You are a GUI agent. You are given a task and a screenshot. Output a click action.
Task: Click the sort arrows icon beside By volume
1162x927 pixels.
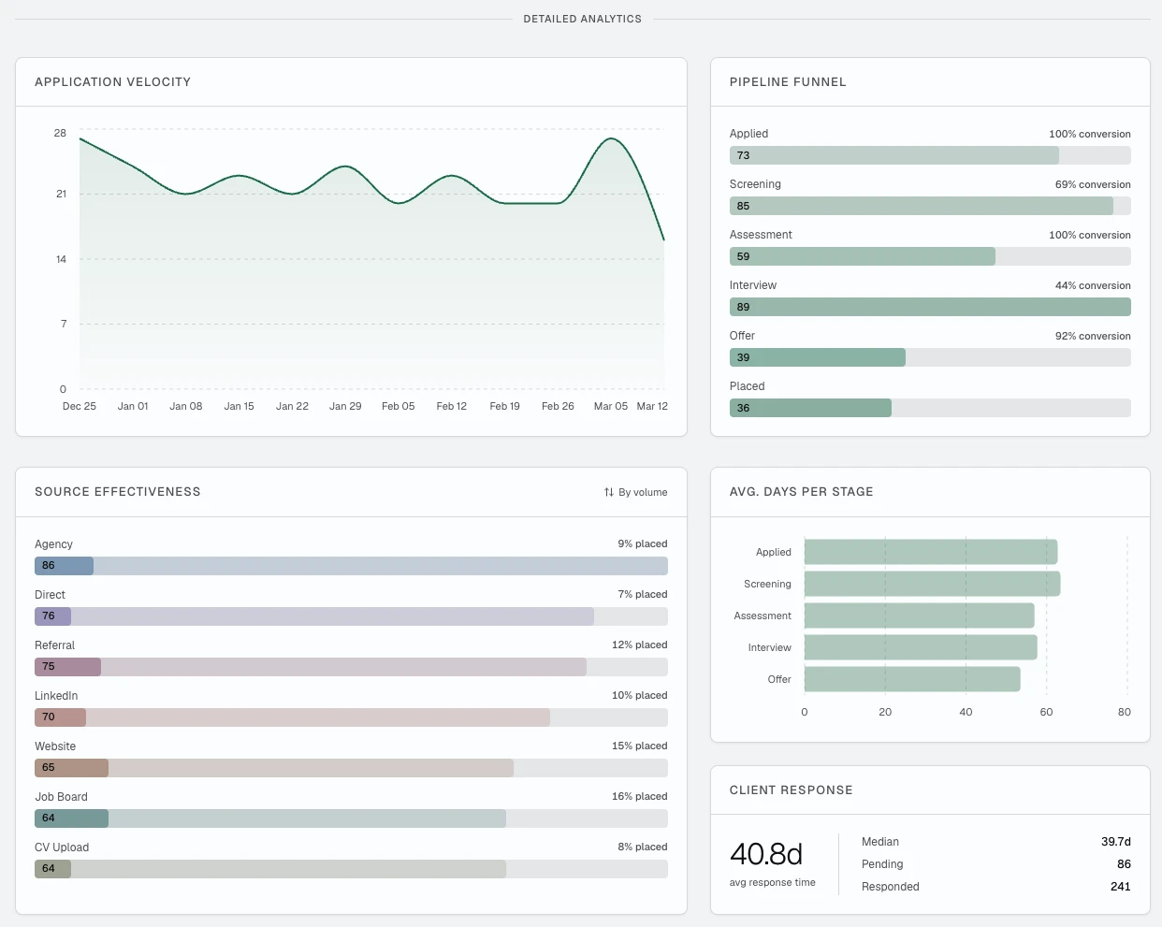click(606, 492)
